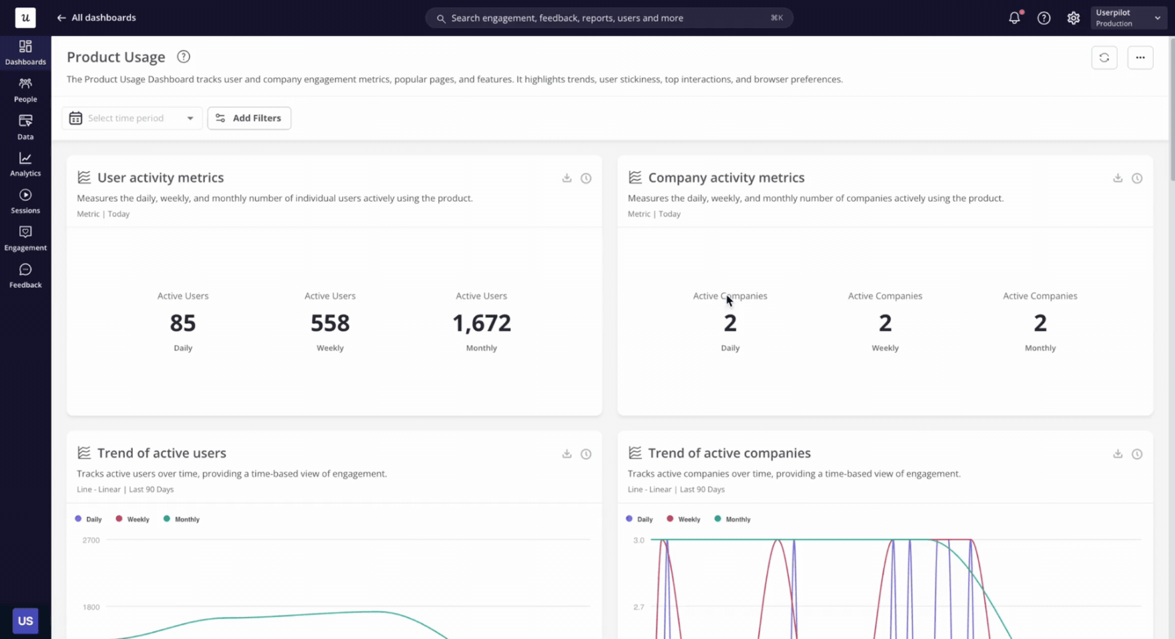Image resolution: width=1175 pixels, height=639 pixels.
Task: Open the notifications bell
Action: pyautogui.click(x=1014, y=18)
